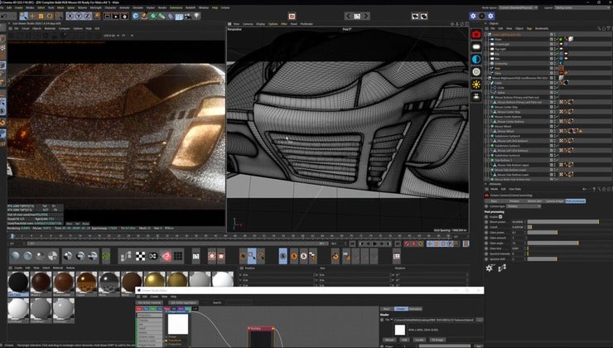
Task: Open the Layout dropdown at top right
Action: pyautogui.click(x=582, y=7)
